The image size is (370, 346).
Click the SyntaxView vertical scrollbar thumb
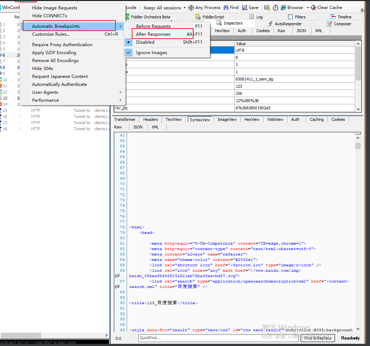point(358,146)
